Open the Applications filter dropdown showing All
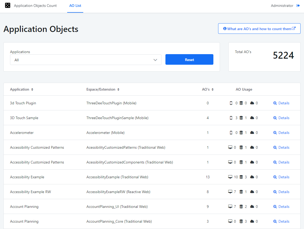304x229 pixels. (86, 60)
